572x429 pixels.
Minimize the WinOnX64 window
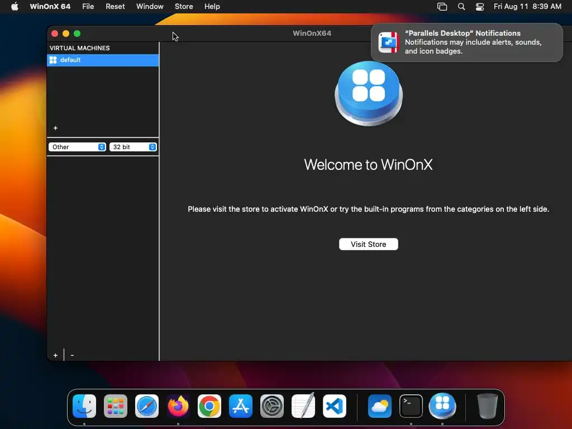pos(66,34)
